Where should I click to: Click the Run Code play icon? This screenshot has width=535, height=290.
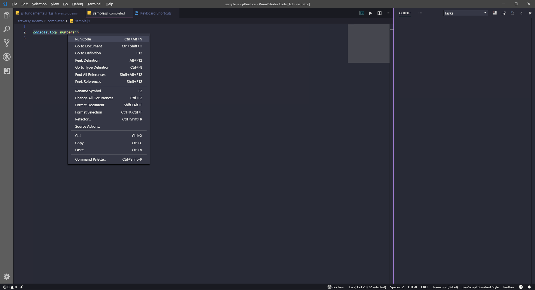pos(370,13)
